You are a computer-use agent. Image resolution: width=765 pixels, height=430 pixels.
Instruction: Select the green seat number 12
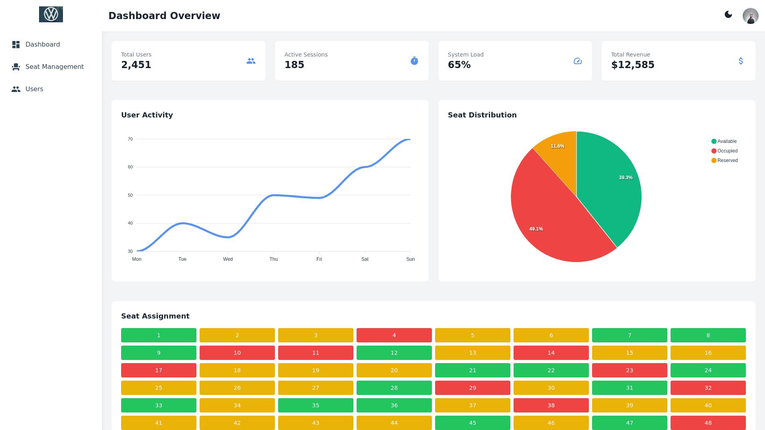pos(394,353)
